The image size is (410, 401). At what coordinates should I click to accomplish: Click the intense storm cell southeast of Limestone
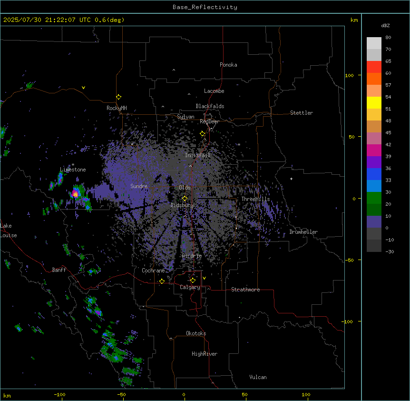(75, 194)
